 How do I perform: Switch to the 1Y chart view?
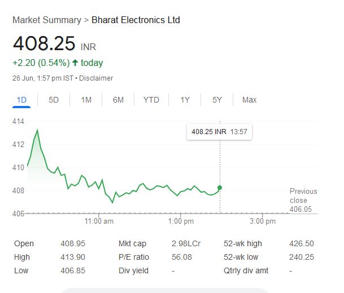[185, 100]
